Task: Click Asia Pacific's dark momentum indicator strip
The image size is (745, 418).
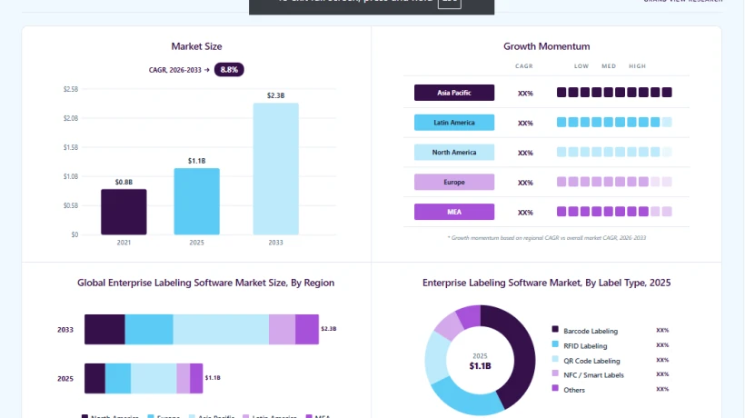Action: click(x=614, y=92)
